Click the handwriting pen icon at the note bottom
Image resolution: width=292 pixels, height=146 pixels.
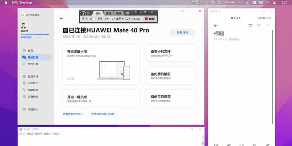(x=267, y=145)
